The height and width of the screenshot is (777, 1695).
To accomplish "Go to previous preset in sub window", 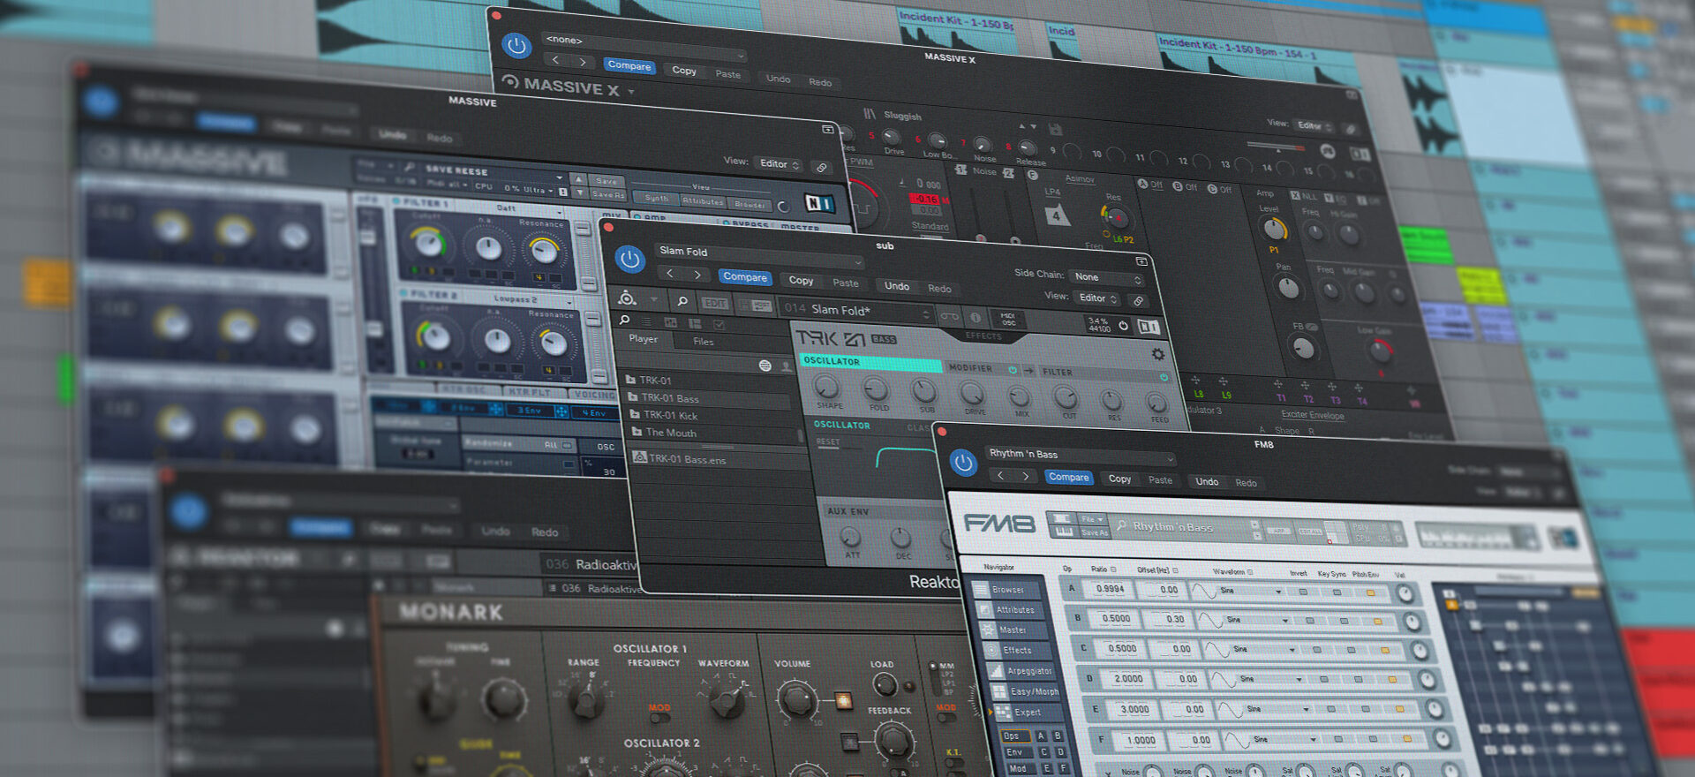I will click(x=670, y=274).
